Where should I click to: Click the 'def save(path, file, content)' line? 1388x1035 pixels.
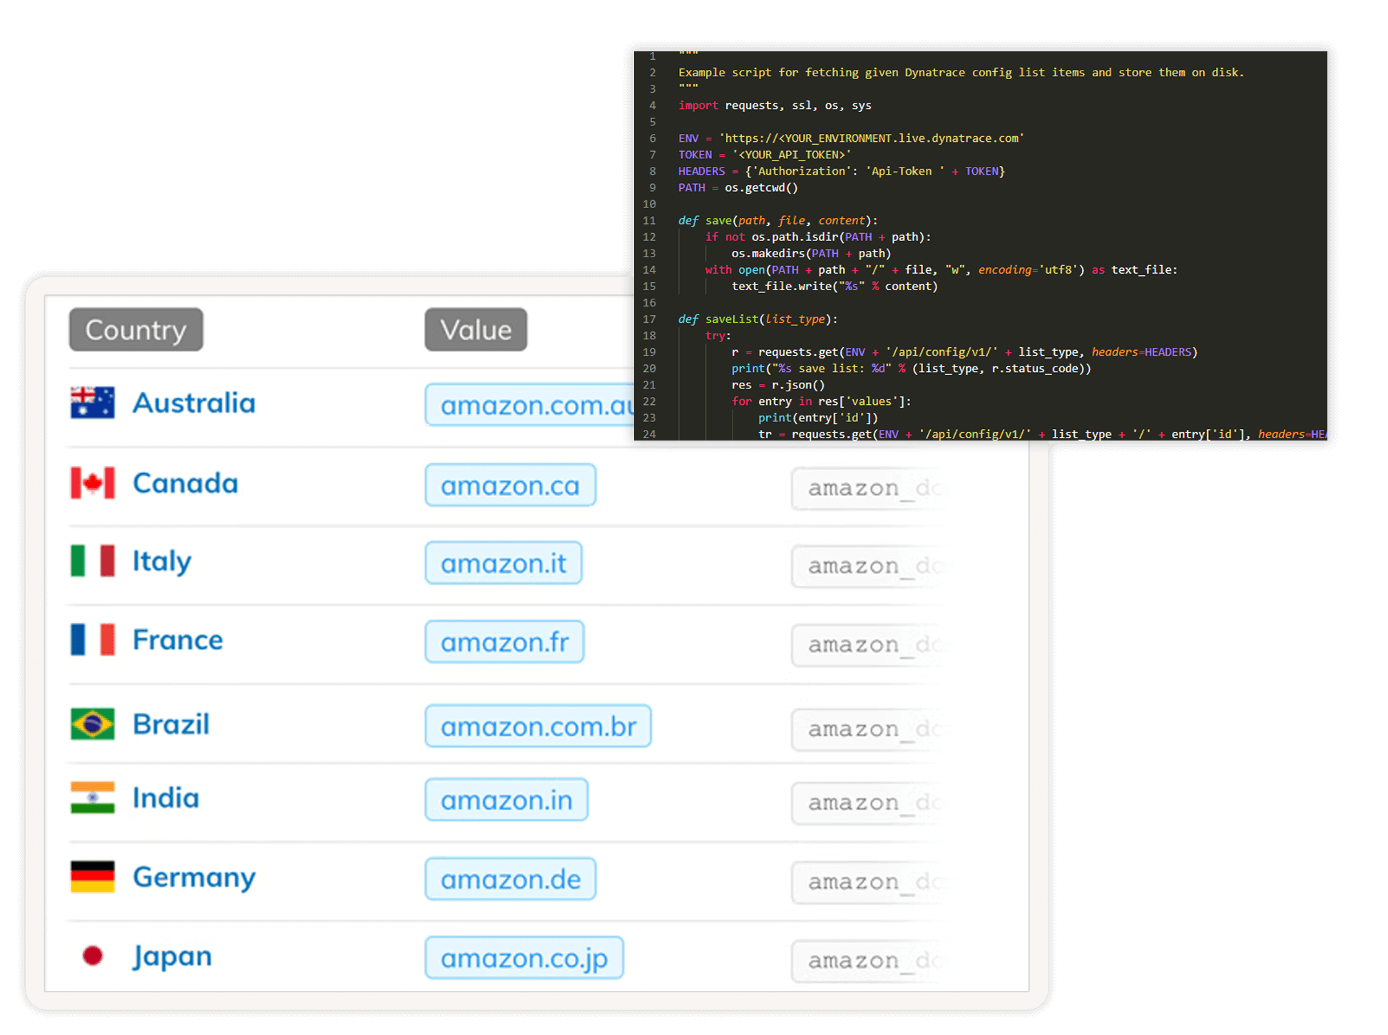pyautogui.click(x=777, y=220)
